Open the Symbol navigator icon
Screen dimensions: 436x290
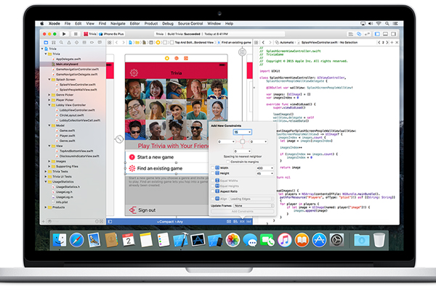[x=53, y=43]
